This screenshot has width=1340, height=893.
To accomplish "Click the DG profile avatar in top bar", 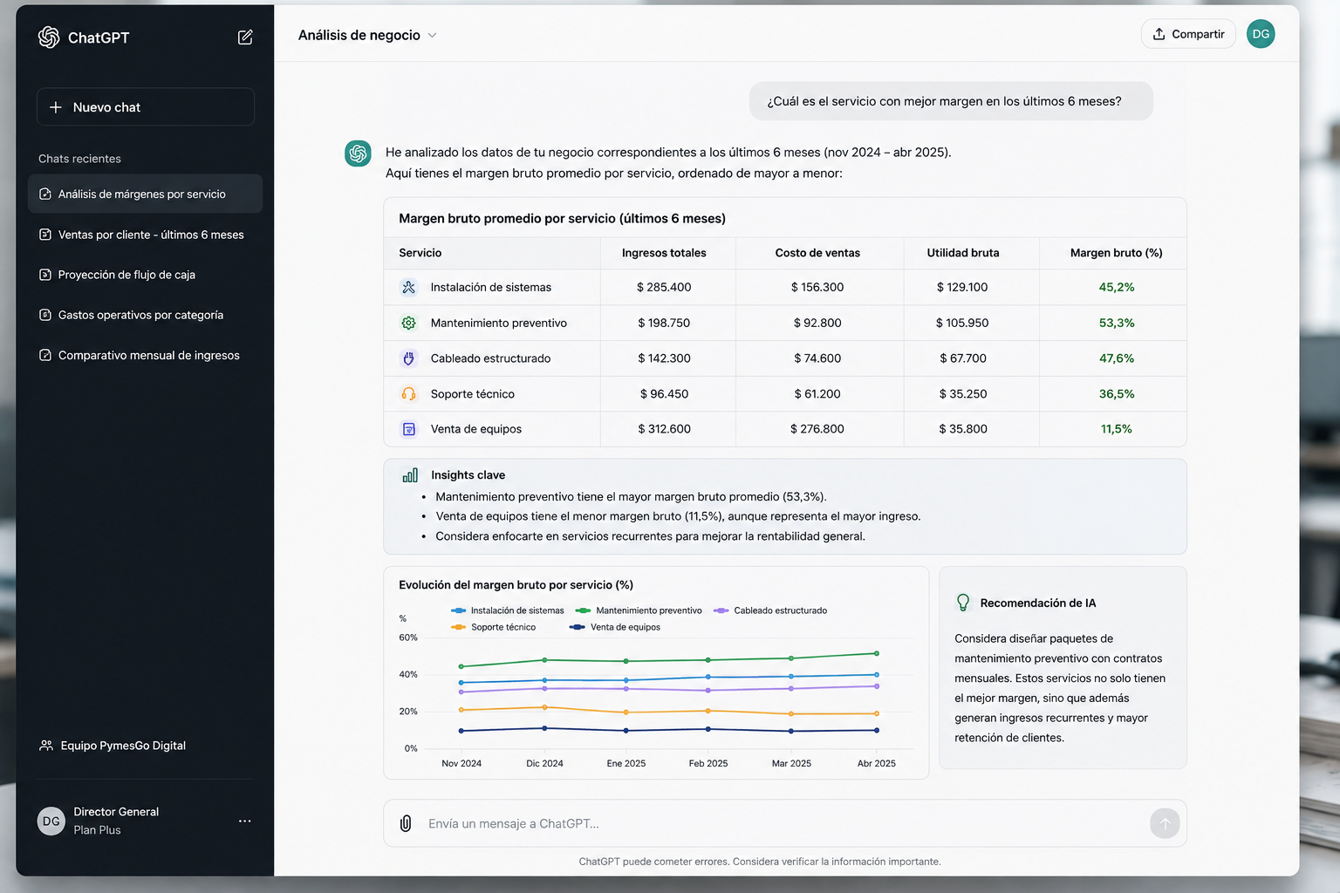I will click(x=1261, y=34).
